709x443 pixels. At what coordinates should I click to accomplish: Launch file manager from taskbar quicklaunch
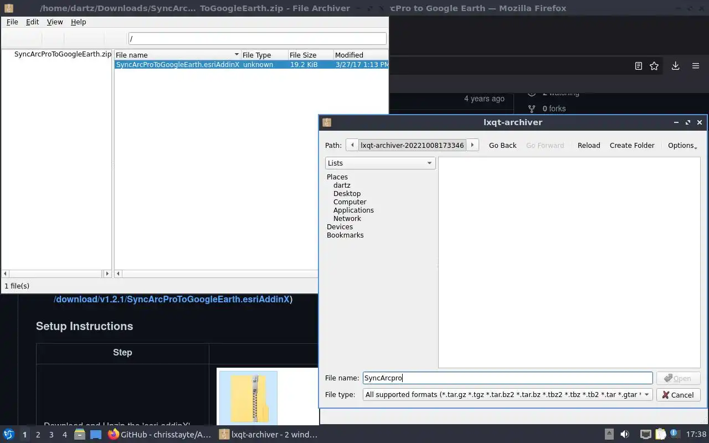(79, 435)
